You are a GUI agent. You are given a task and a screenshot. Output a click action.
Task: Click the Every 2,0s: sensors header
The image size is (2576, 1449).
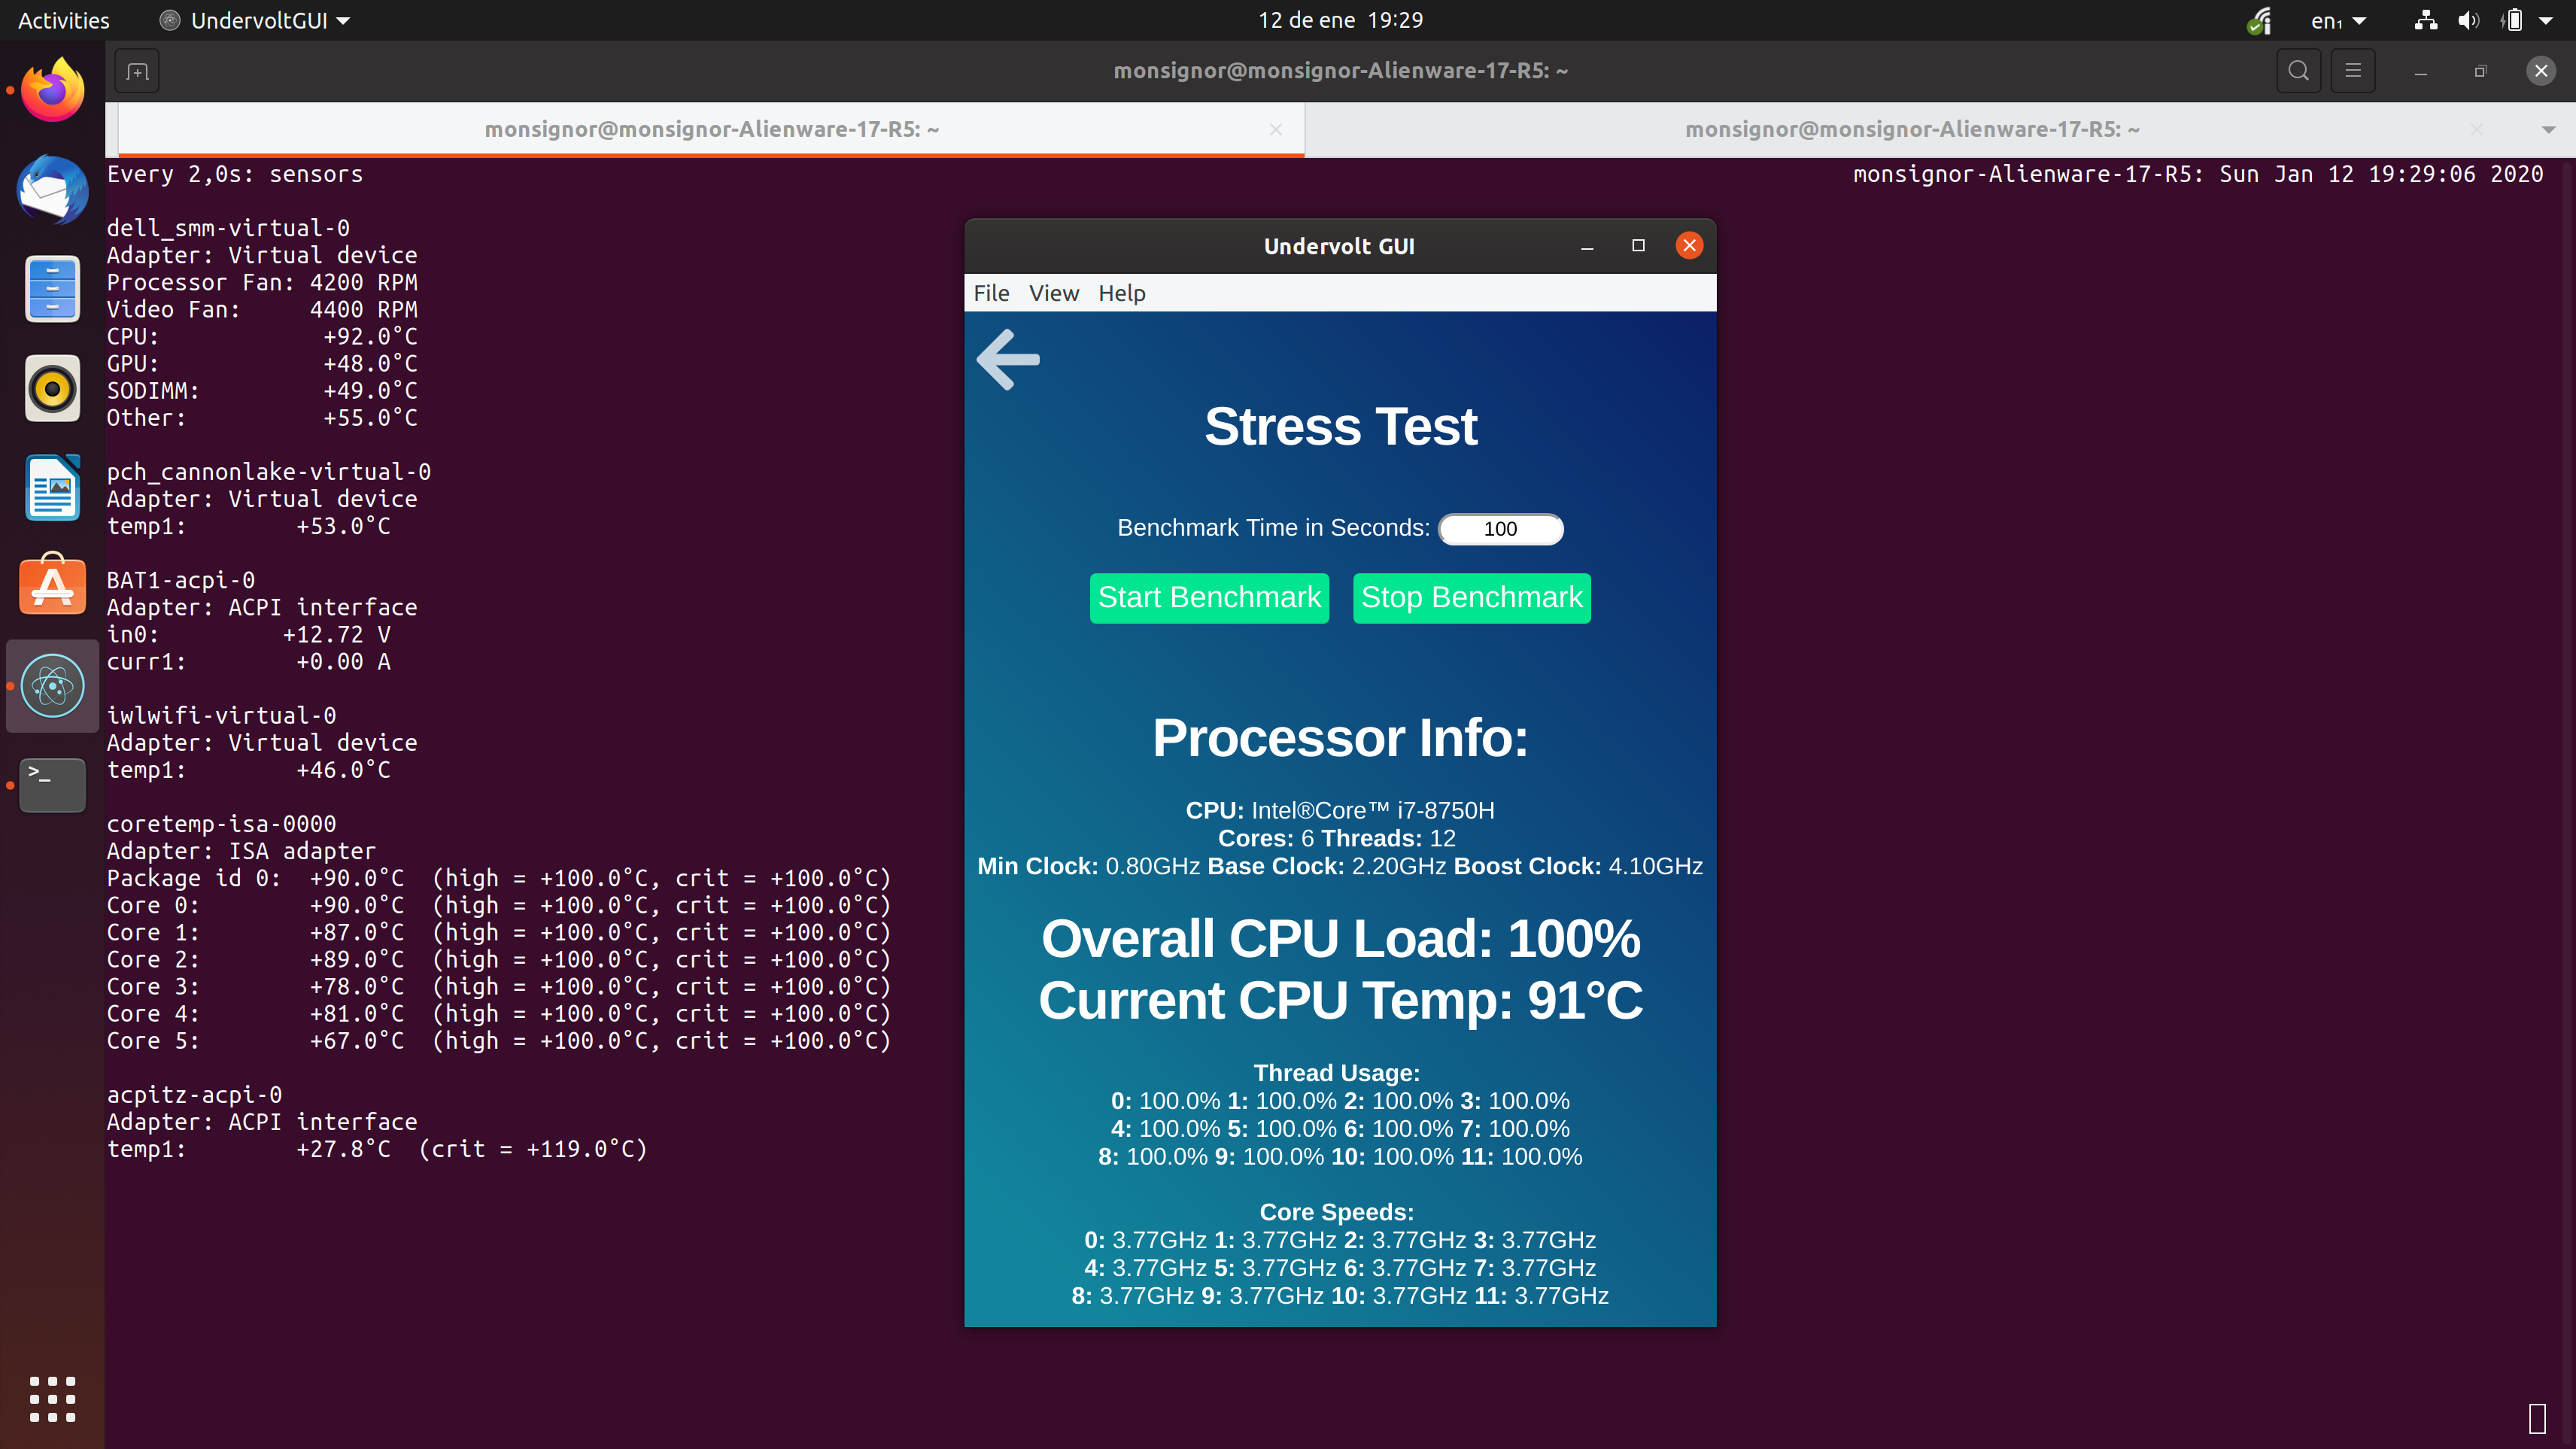click(x=235, y=174)
